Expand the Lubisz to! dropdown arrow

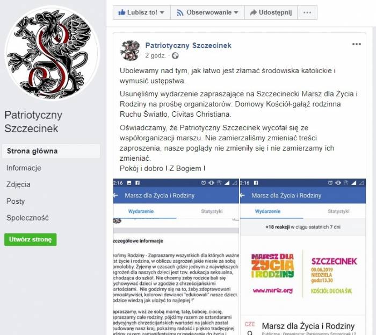[162, 12]
